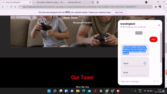Screen dimensions: 167x94
Task: Open the Office app from the taskbar
Action: (x=95, y=91)
